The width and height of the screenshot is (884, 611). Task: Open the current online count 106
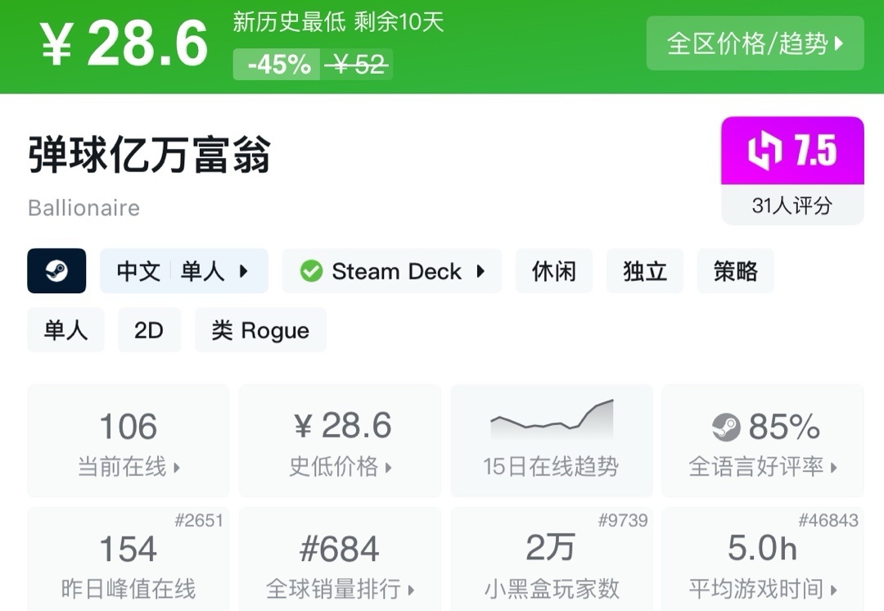click(x=129, y=441)
